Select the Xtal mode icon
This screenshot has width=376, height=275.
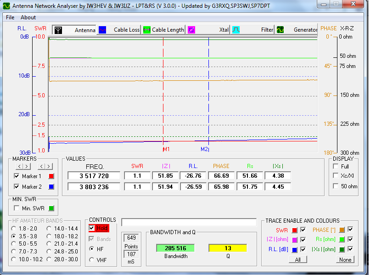[x=191, y=30]
